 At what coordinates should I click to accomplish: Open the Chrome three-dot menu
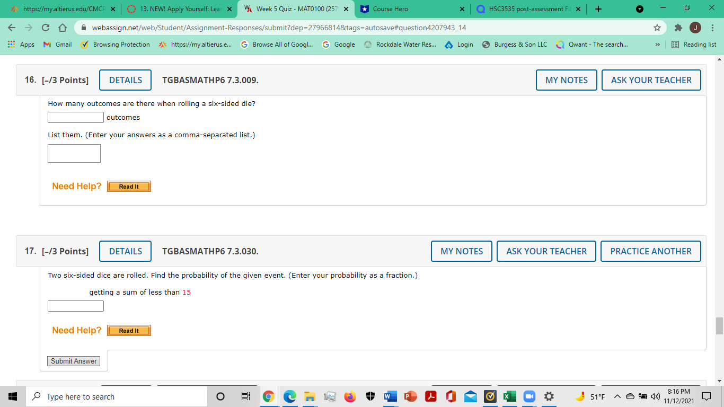point(712,28)
